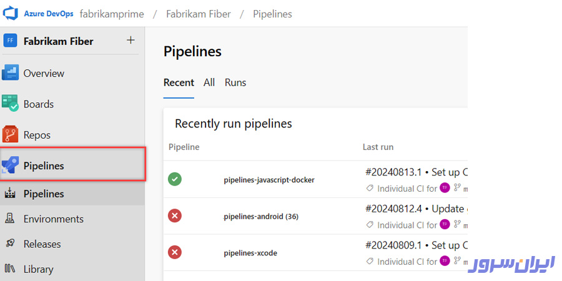Click the plus icon beside Fabrikam Fiber
The height and width of the screenshot is (281, 562).
point(131,40)
